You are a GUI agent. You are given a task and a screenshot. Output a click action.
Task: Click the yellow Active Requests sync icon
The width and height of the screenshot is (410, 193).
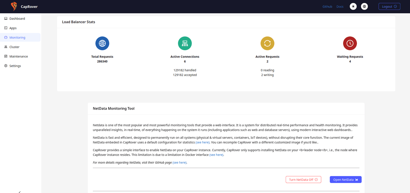coord(267,43)
